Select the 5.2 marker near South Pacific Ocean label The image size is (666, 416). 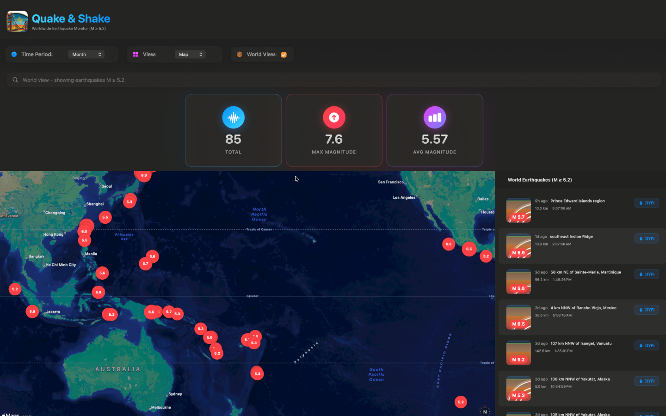[461, 402]
